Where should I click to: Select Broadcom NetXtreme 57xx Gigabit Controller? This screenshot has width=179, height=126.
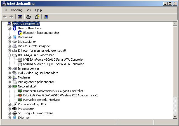point(53,91)
